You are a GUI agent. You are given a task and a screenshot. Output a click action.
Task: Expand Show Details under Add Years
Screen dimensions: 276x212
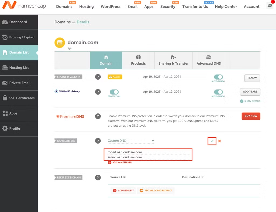tap(250, 101)
